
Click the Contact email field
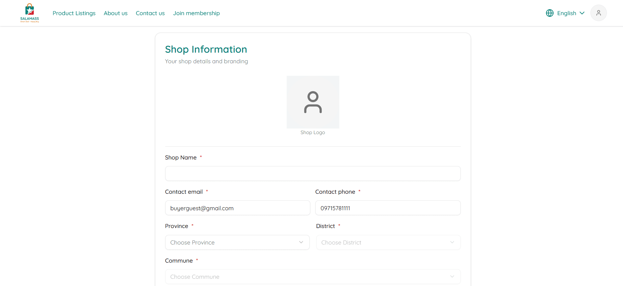237,208
